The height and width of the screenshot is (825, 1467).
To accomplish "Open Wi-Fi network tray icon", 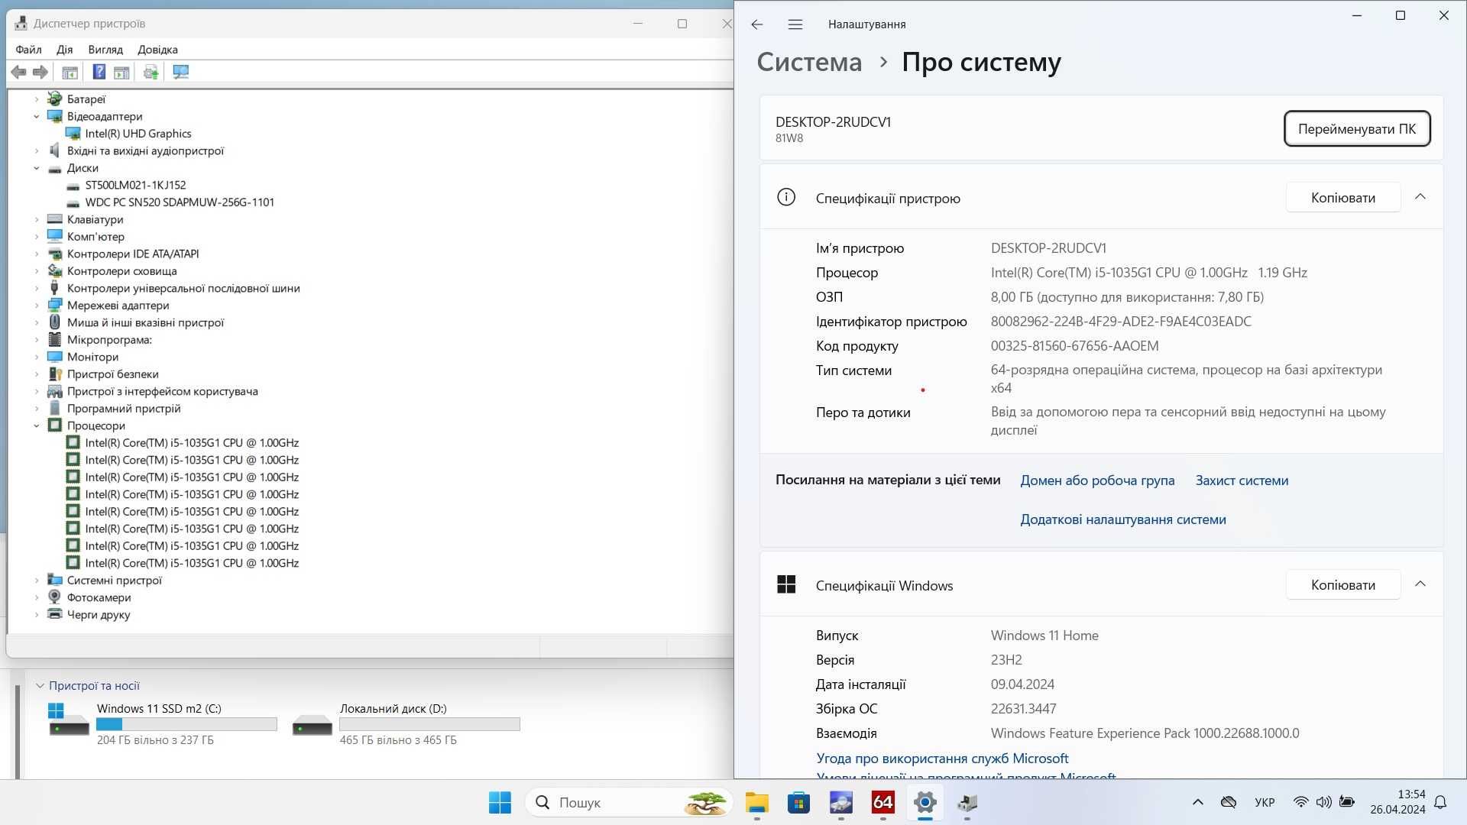I will pos(1300,802).
